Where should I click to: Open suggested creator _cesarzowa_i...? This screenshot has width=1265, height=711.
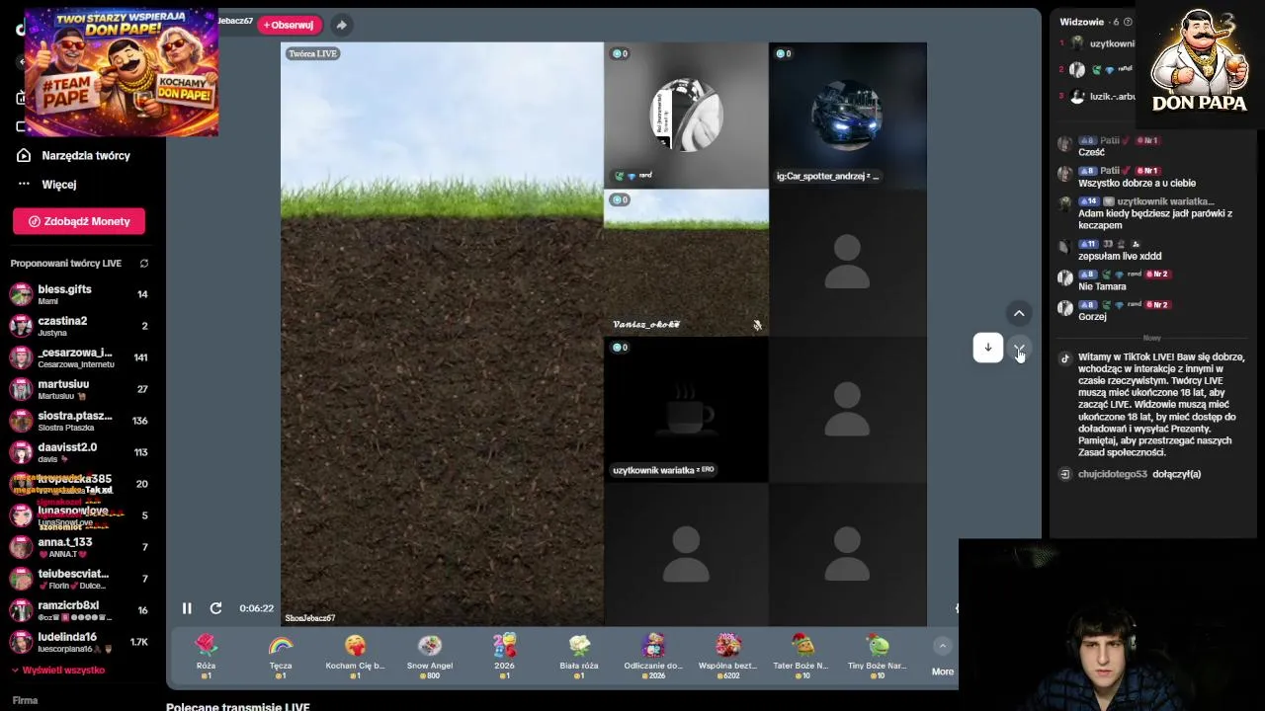click(x=79, y=357)
